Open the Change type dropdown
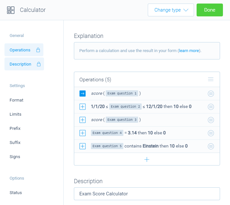This screenshot has height=205, width=230. pyautogui.click(x=171, y=10)
